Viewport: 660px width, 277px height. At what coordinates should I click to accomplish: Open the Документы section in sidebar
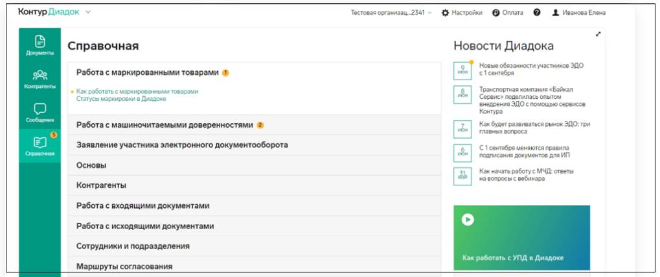tap(40, 45)
